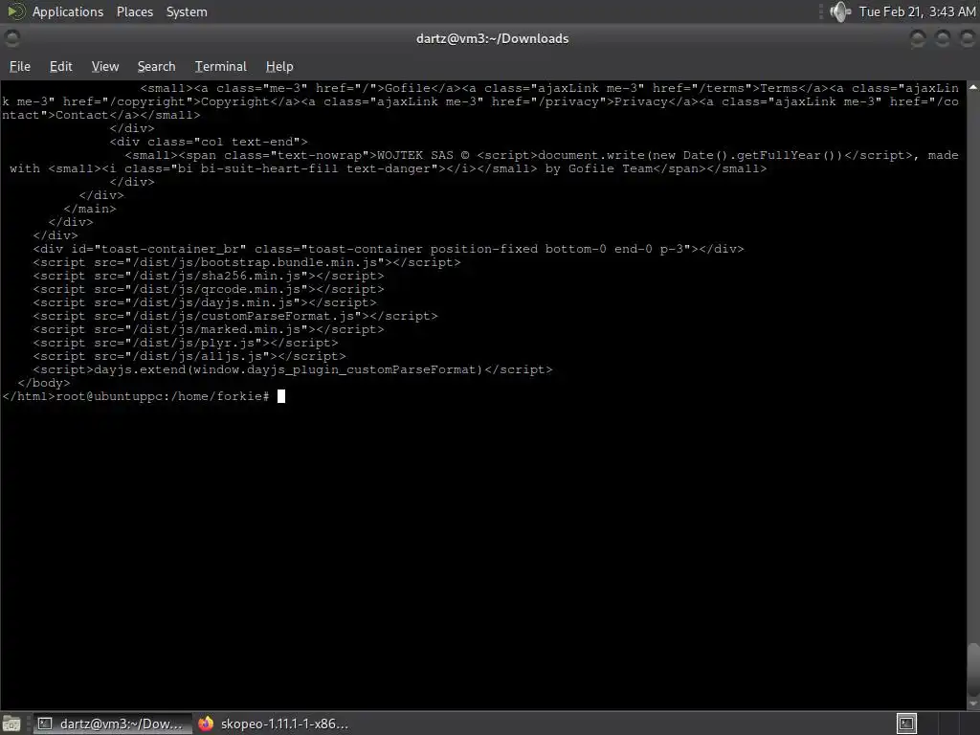Click the 'dayjs.min.js' script line
Image resolution: width=980 pixels, height=735 pixels.
205,302
